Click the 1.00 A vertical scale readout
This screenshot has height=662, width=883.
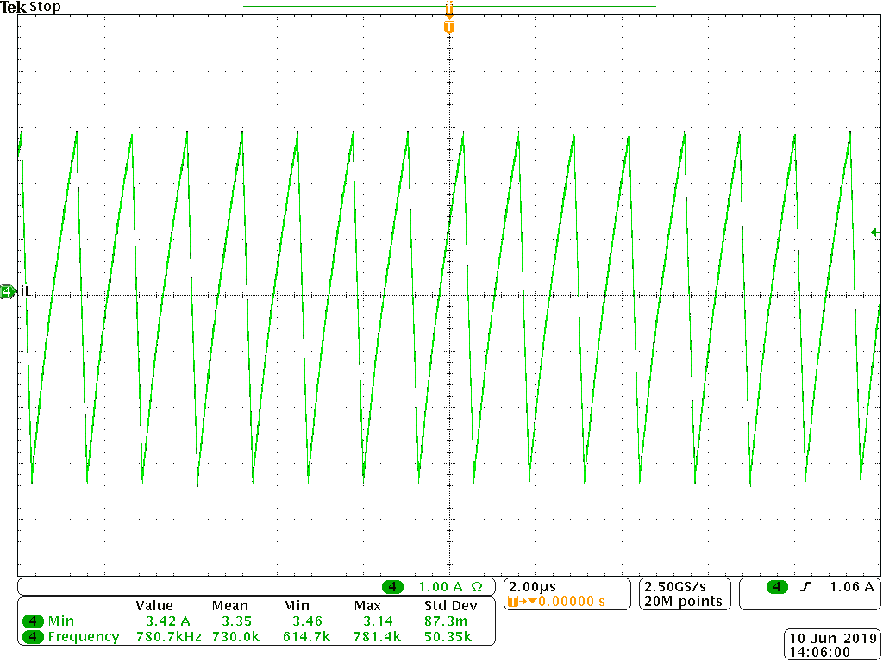pos(440,587)
